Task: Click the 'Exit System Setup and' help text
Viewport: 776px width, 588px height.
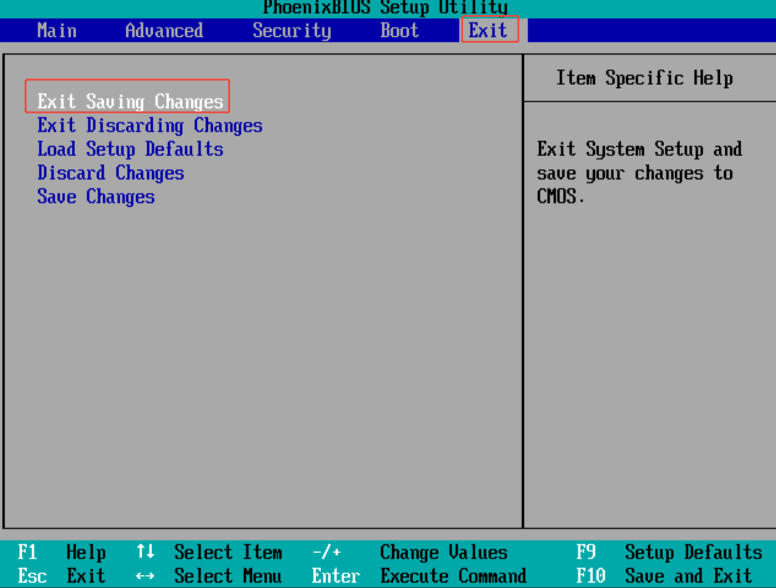Action: (639, 149)
